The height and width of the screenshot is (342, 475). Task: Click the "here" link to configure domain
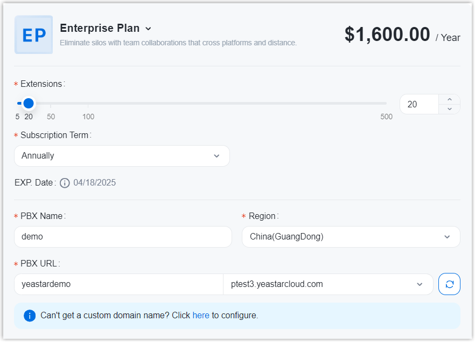(x=201, y=316)
